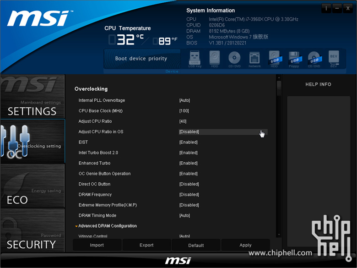The image size is (357, 268).
Task: Select the USB Floppy boot device icon
Action: 294,59
